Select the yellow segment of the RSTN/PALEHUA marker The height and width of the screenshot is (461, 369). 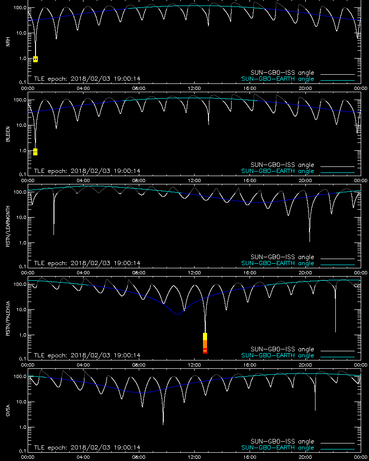click(x=205, y=337)
